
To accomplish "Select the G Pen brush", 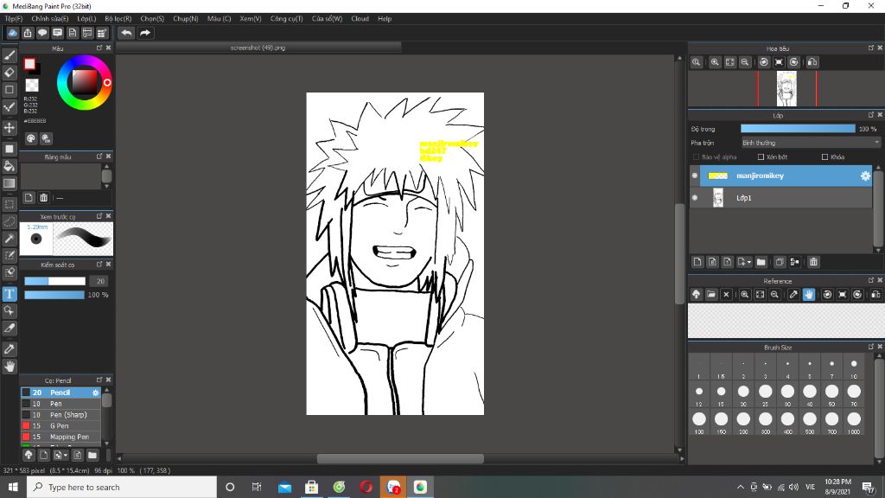I will (x=61, y=425).
